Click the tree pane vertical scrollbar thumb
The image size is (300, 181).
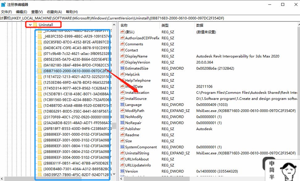tap(114, 125)
